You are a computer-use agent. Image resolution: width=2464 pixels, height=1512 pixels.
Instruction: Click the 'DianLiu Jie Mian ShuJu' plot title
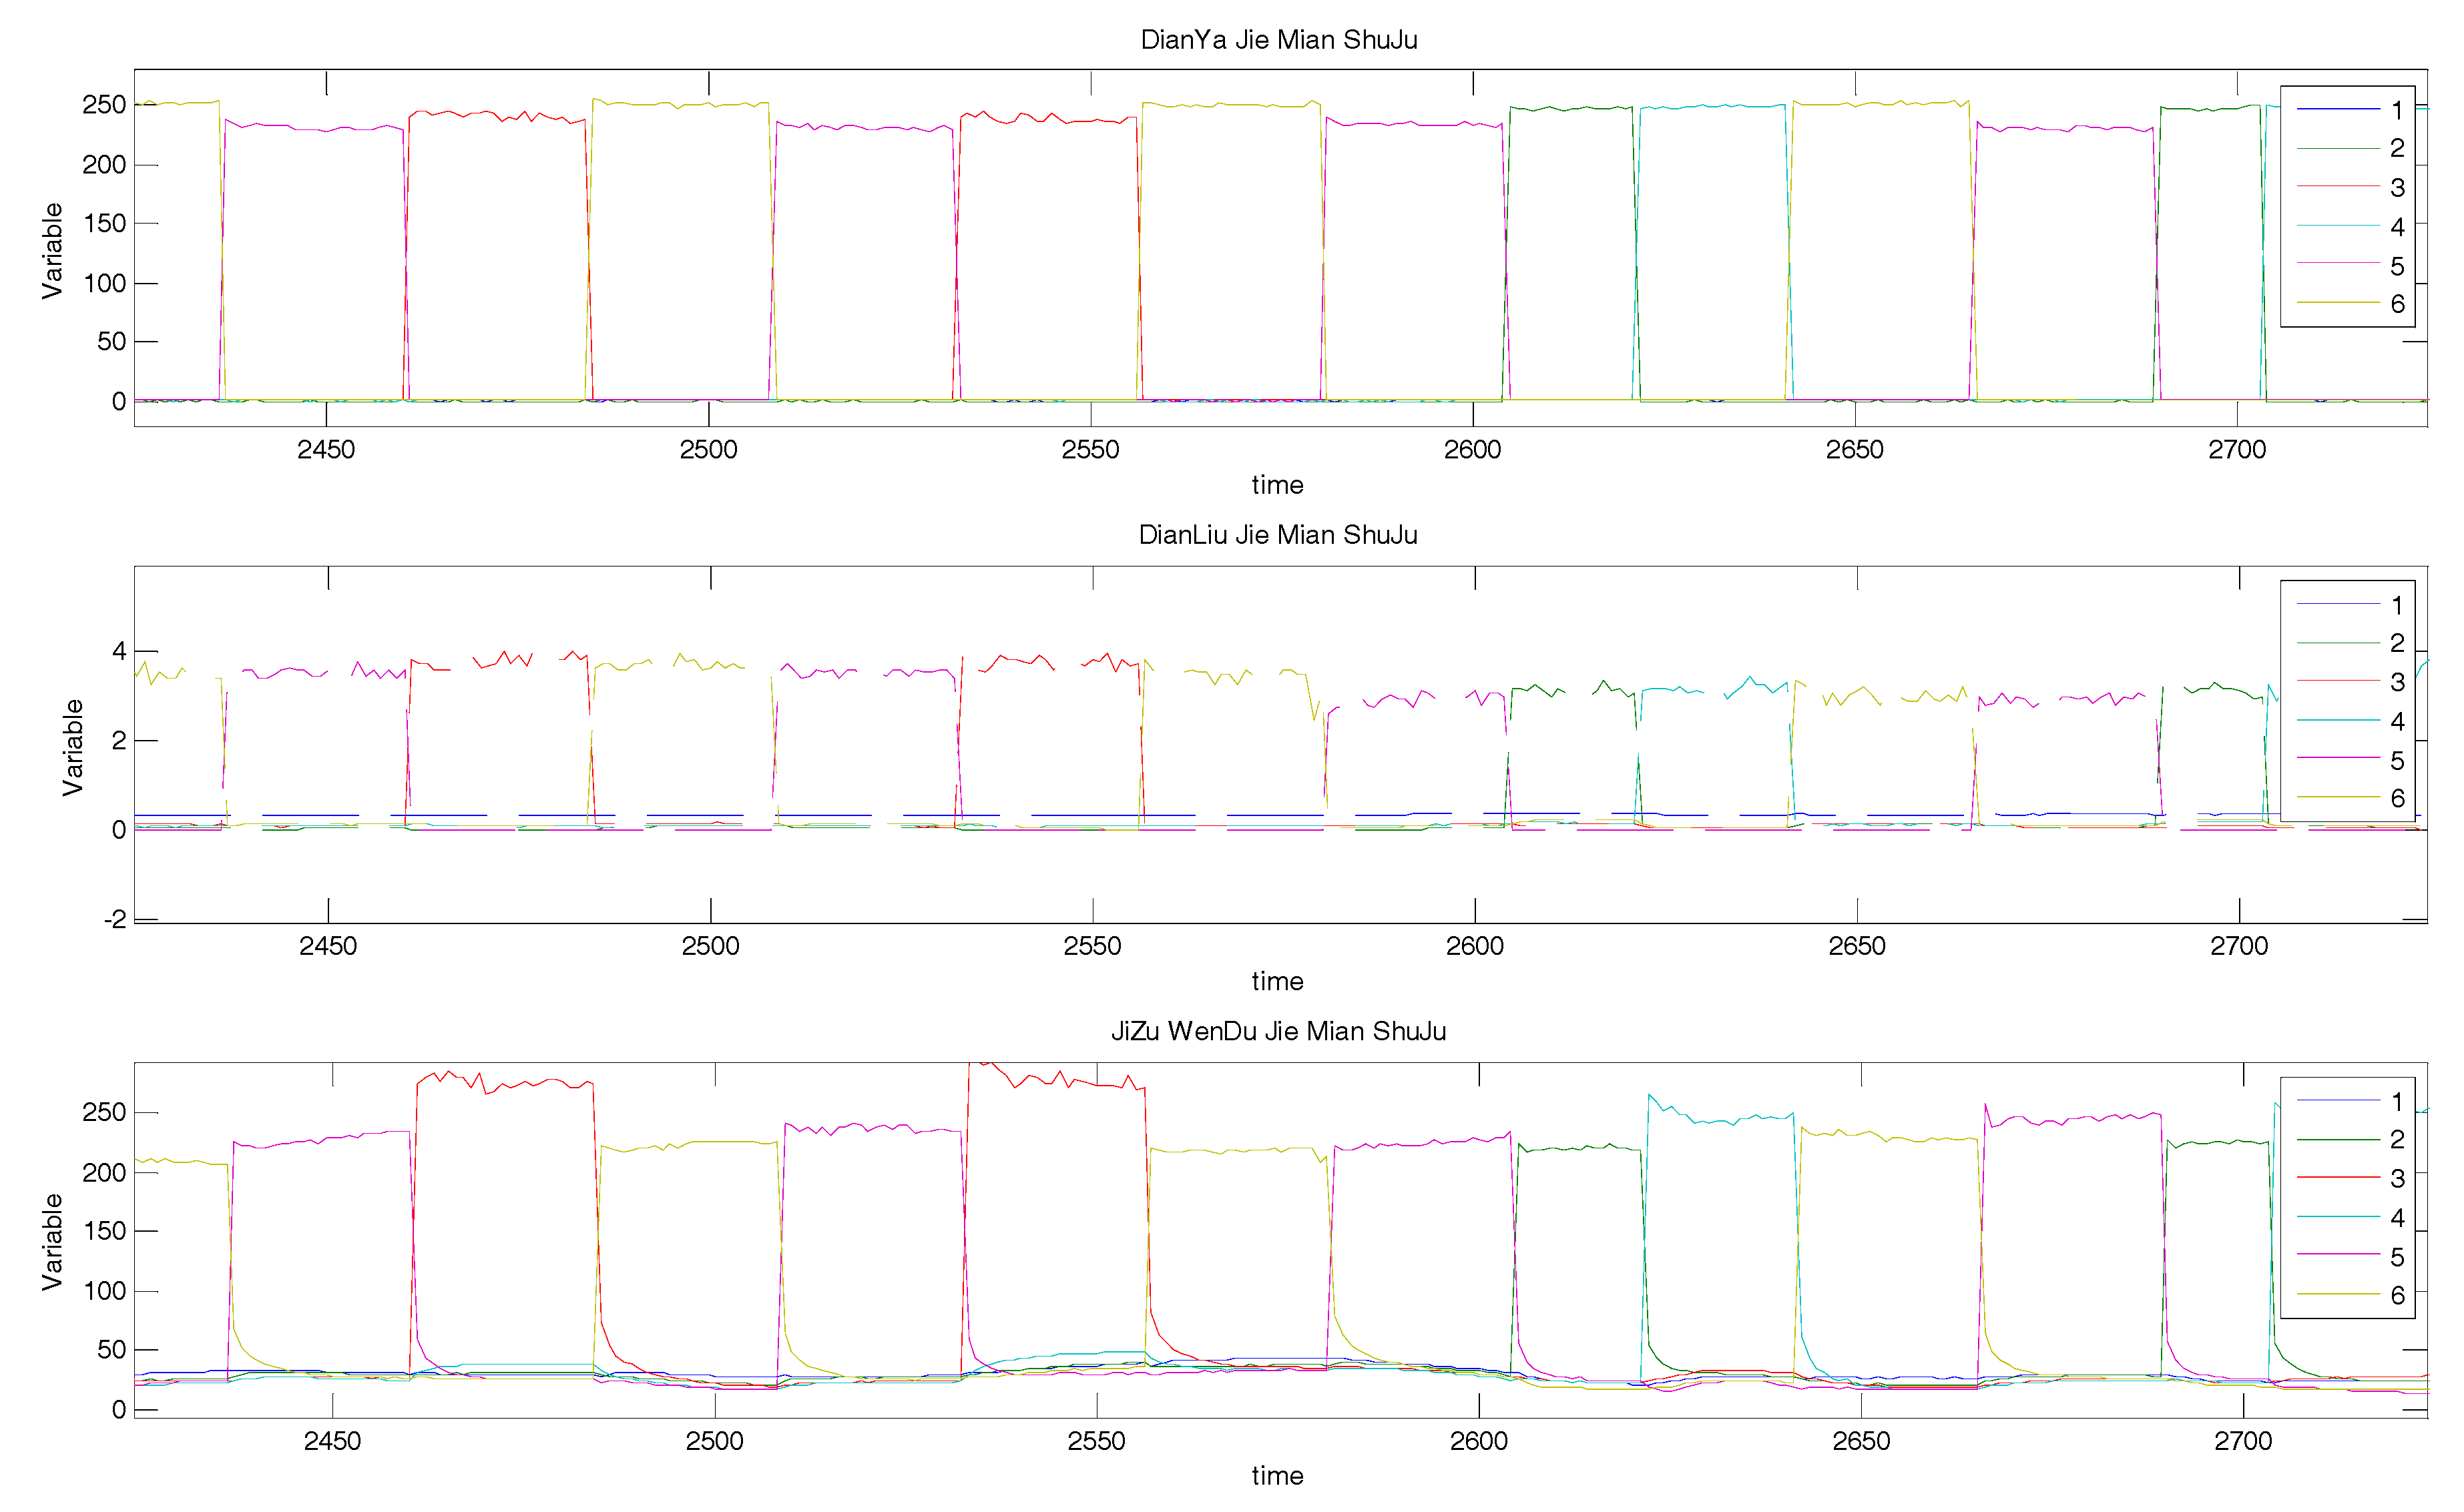pos(1278,535)
